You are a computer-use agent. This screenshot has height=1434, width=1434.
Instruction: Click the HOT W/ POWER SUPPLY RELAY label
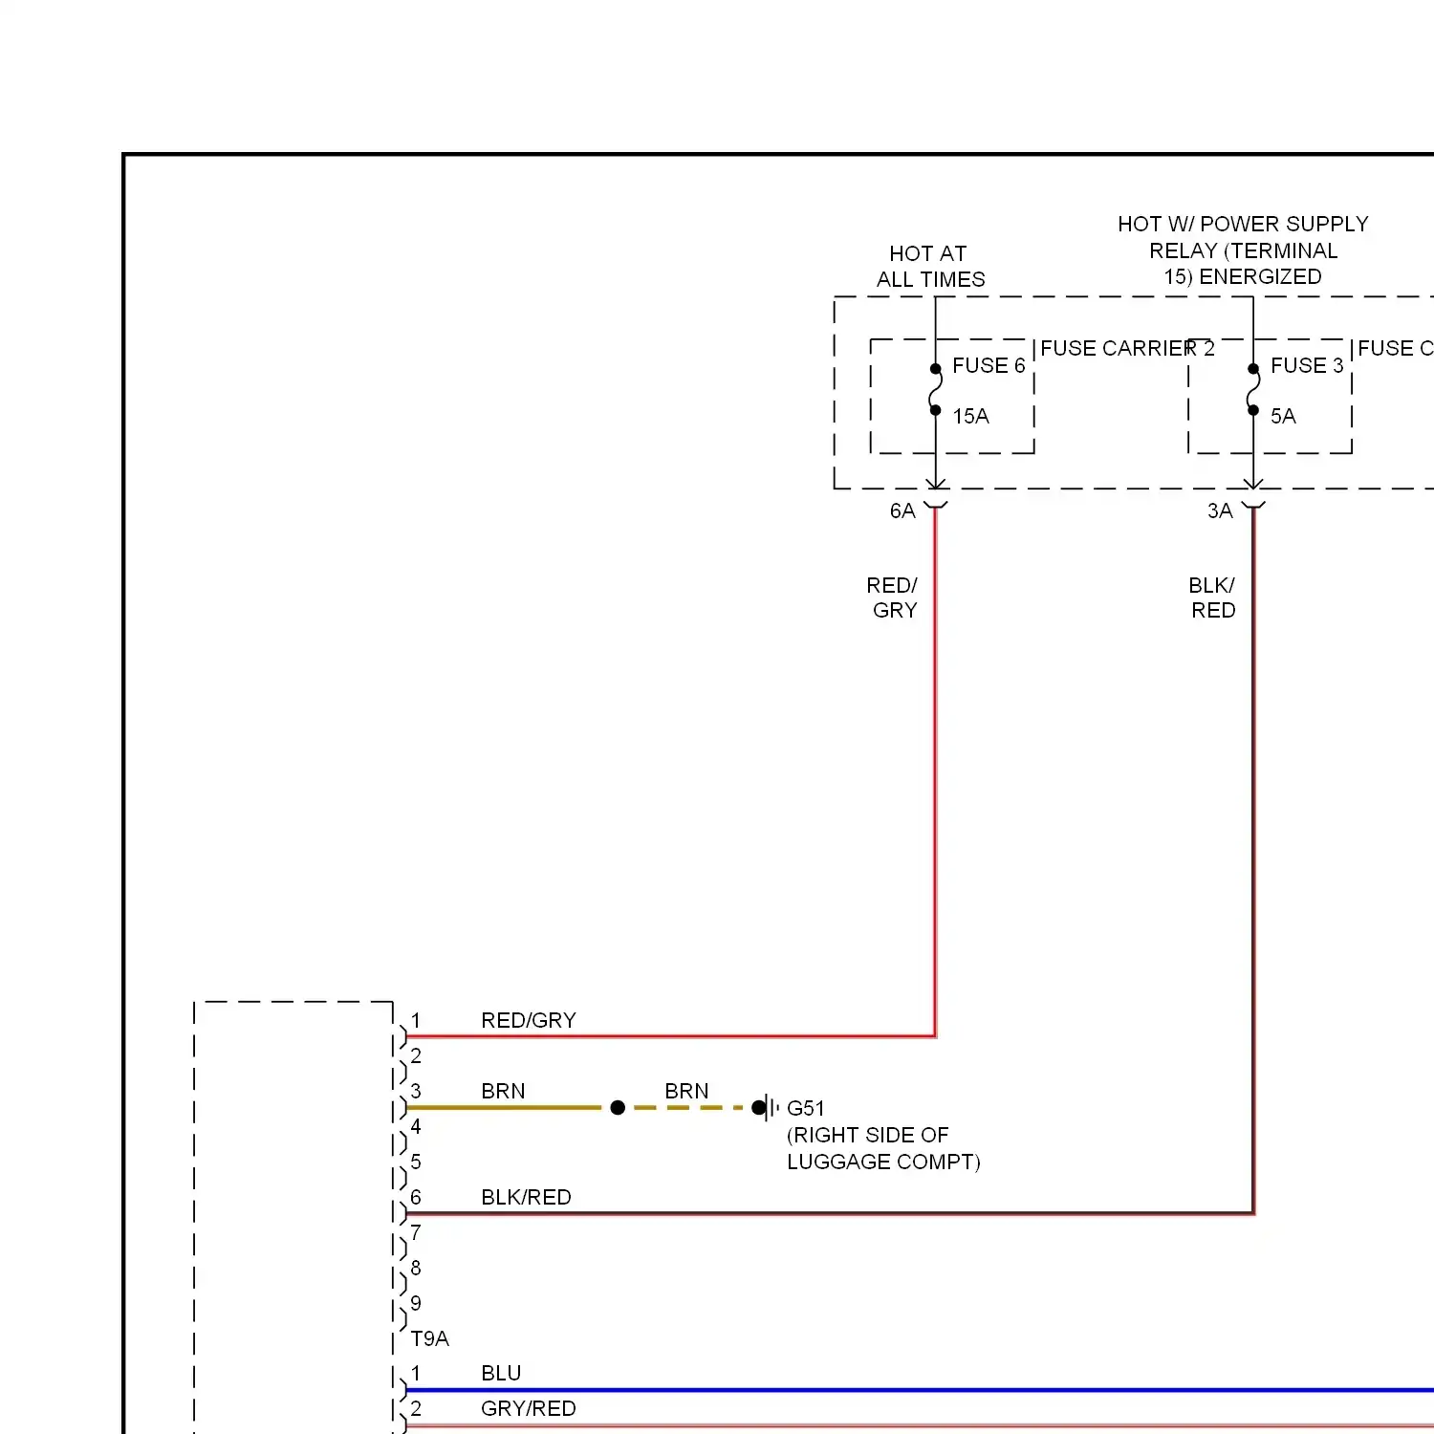[1243, 250]
